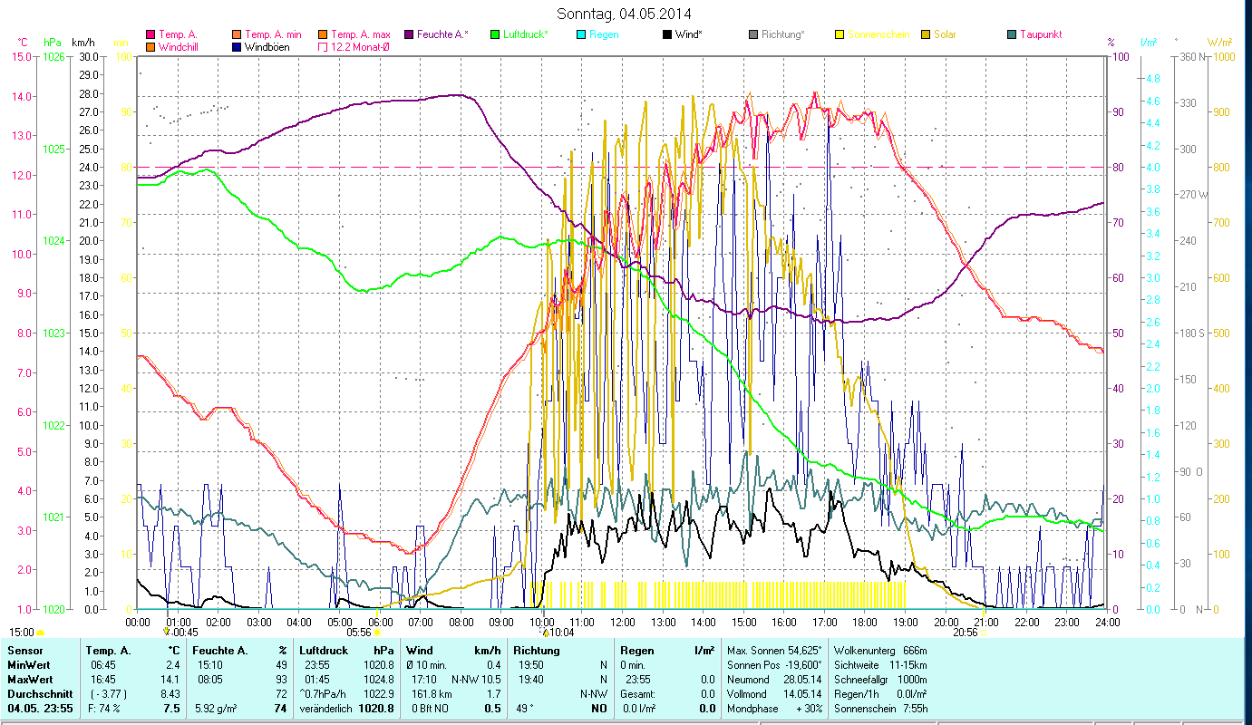Click the 'Luftdruck' column header in the table

(324, 651)
